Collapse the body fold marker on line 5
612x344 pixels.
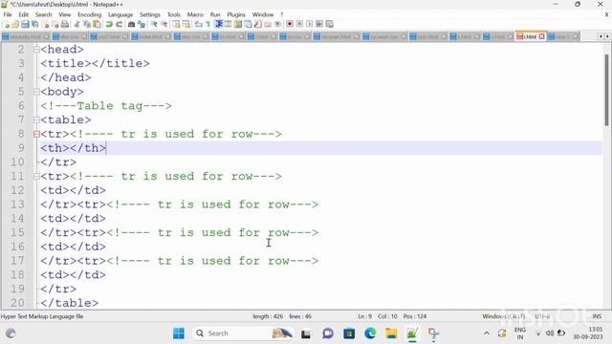36,92
